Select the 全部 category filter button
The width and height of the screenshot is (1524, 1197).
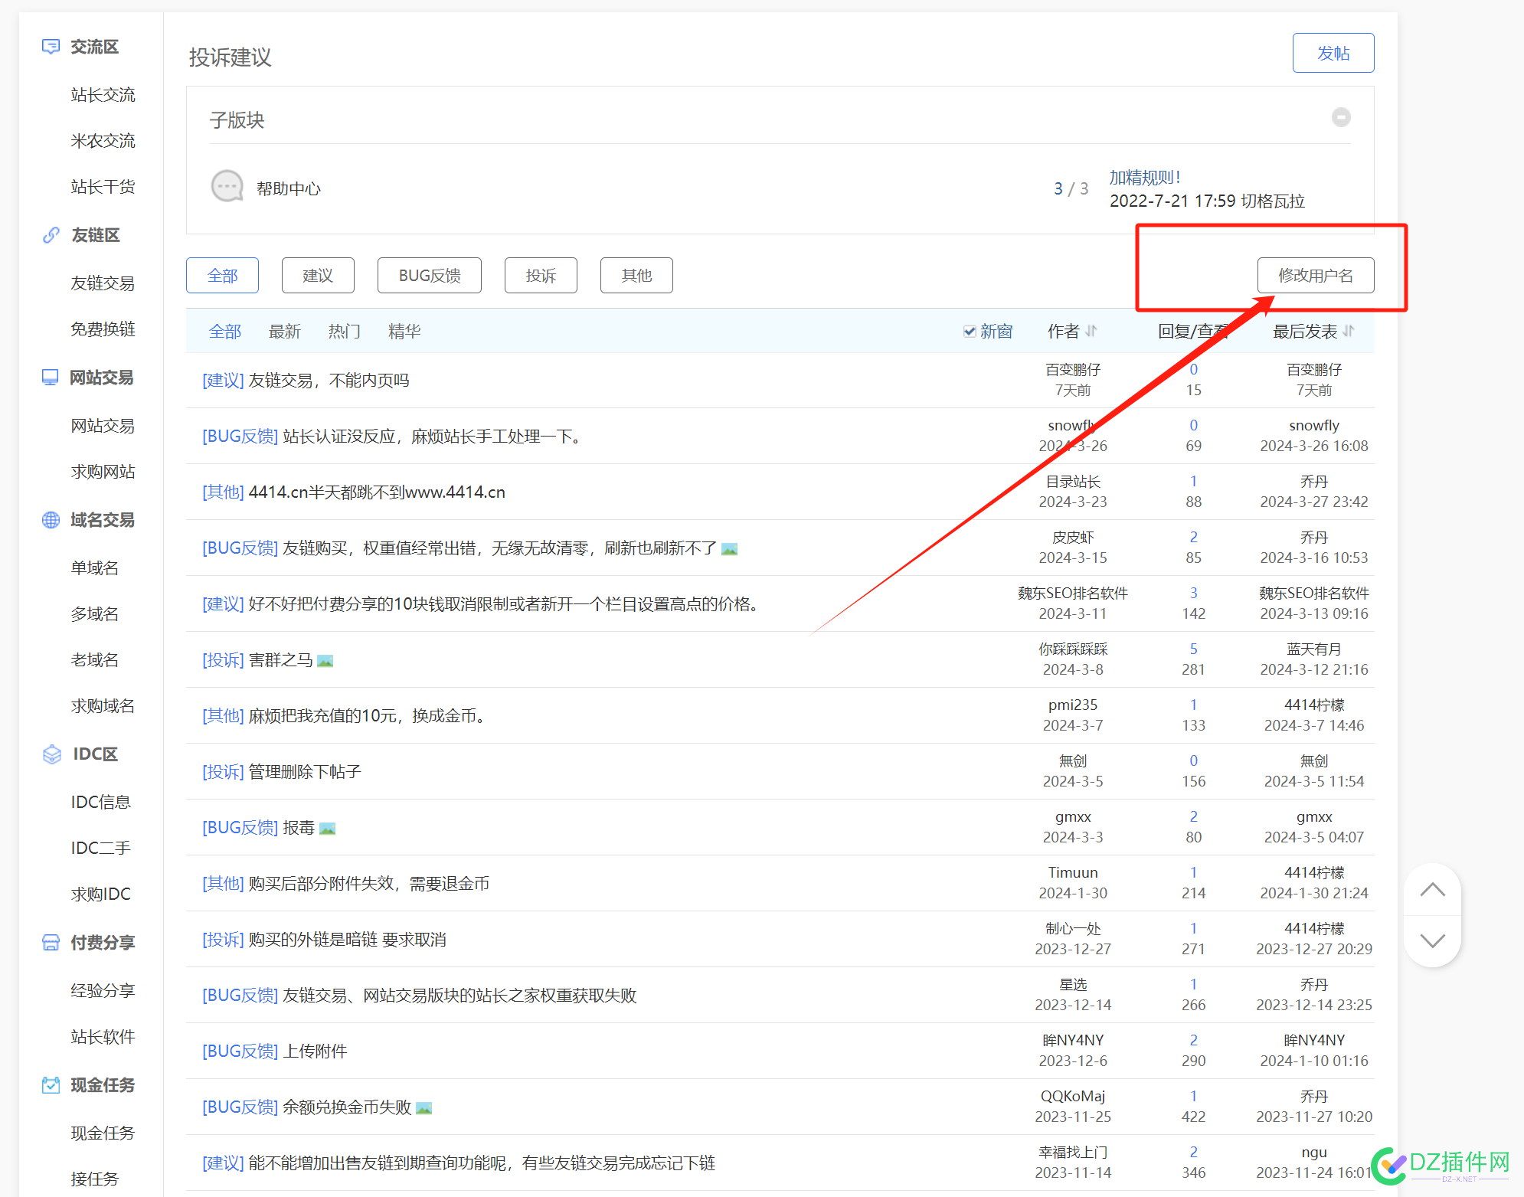222,276
